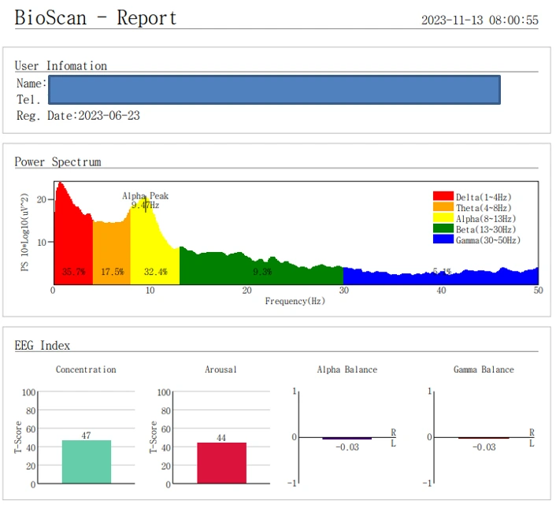
Task: Click the green Beta legend color swatch
Action: (x=443, y=228)
